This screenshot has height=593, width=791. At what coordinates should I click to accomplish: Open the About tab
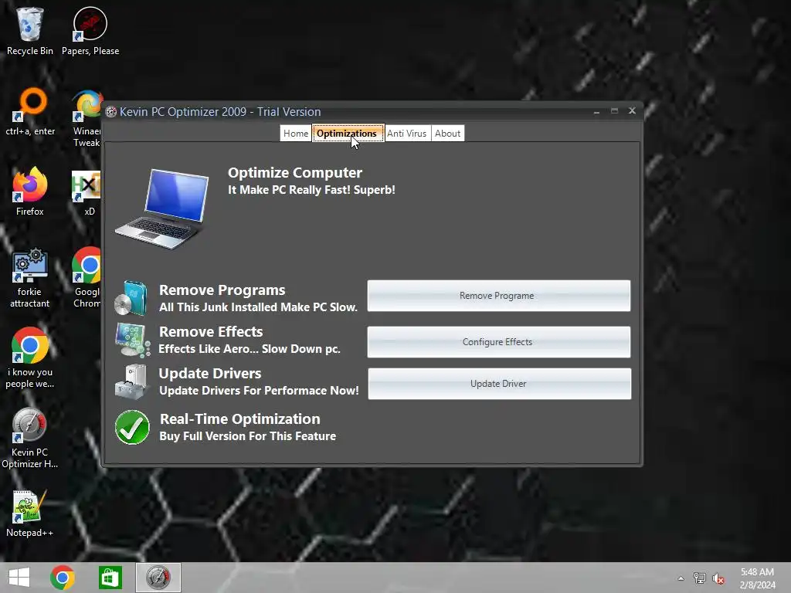[x=447, y=133]
